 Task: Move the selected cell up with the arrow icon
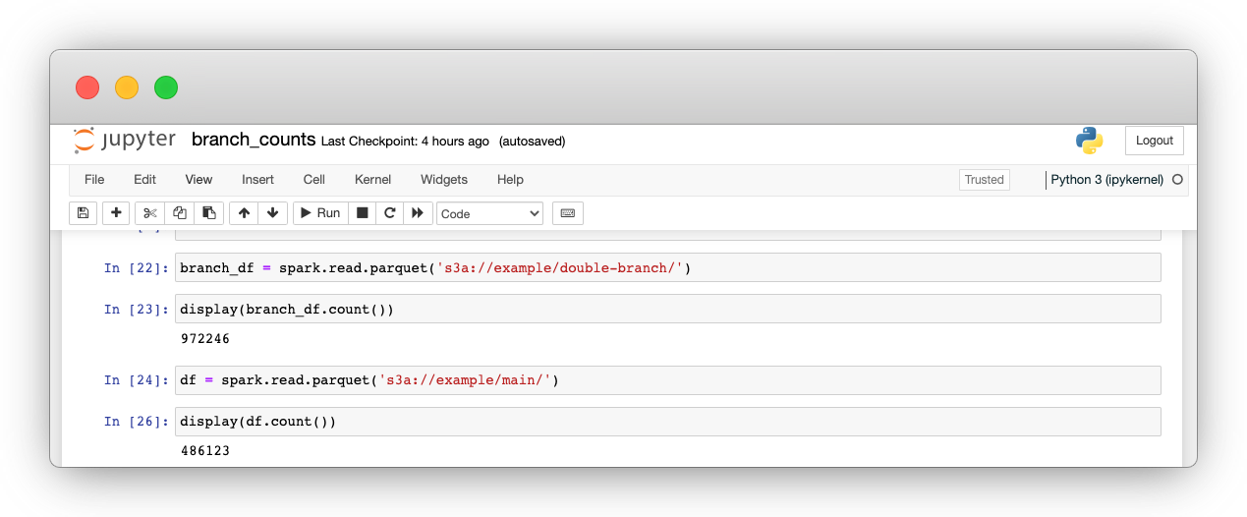tap(244, 213)
